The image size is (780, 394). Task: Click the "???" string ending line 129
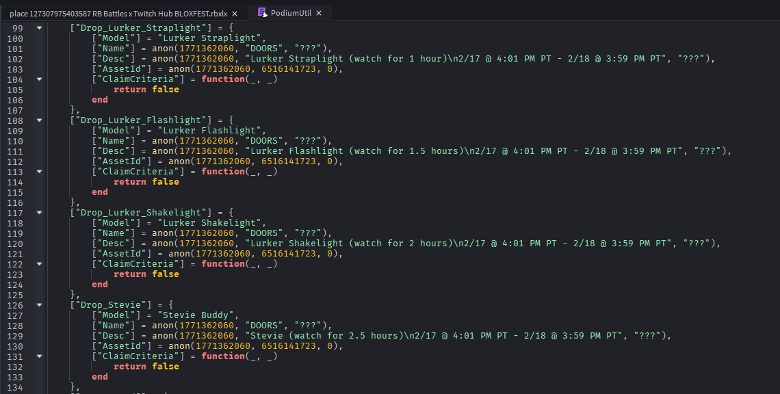pyautogui.click(x=647, y=336)
